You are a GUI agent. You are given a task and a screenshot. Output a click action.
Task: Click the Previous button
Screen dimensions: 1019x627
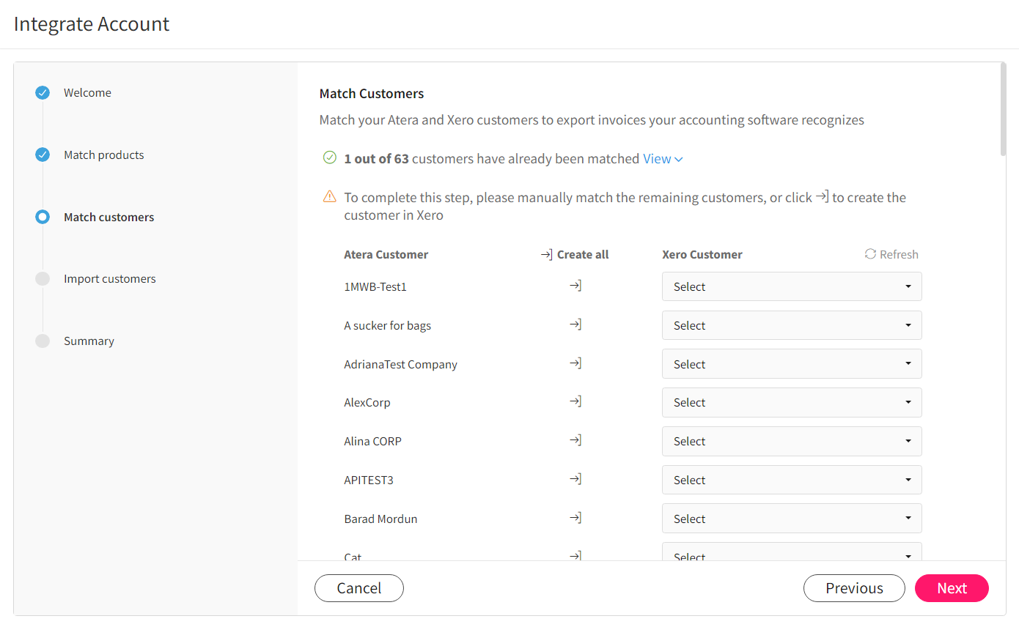coord(855,588)
